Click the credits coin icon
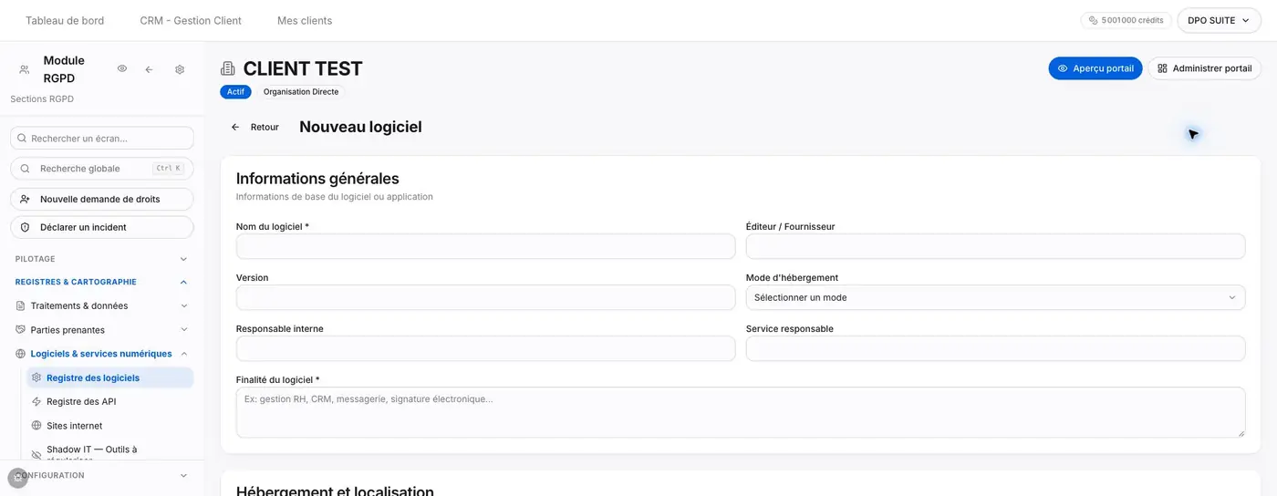 [x=1093, y=20]
